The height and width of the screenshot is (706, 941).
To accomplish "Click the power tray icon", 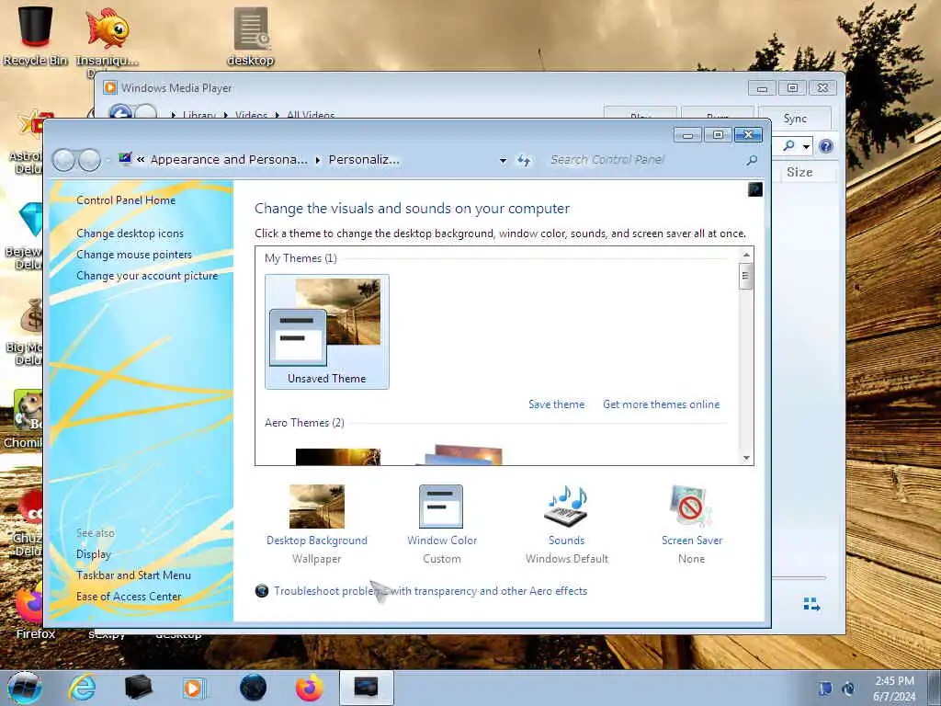I will click(x=848, y=689).
